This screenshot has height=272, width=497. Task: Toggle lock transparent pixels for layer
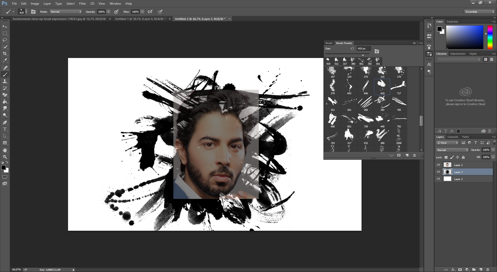point(446,157)
